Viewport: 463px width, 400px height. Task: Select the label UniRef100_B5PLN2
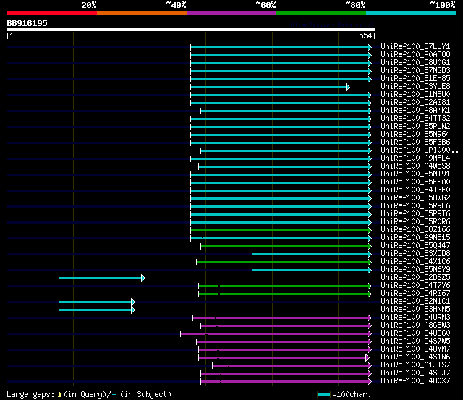click(x=415, y=127)
